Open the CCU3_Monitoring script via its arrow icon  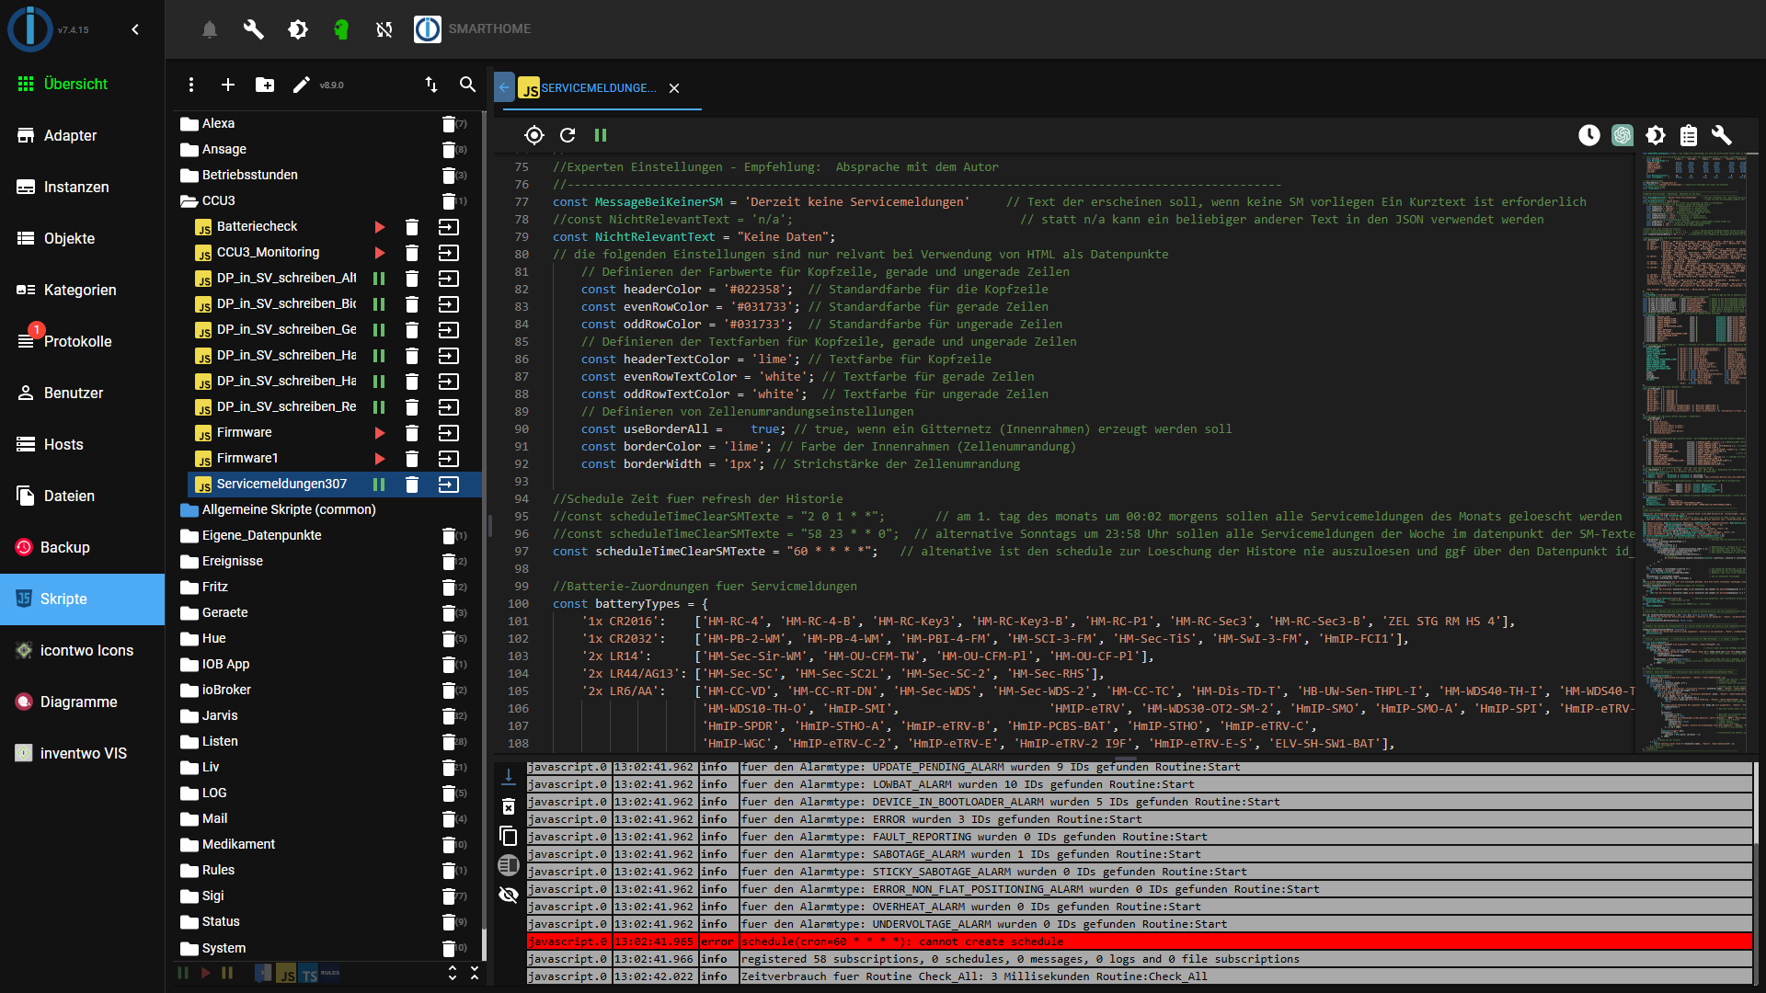(449, 253)
